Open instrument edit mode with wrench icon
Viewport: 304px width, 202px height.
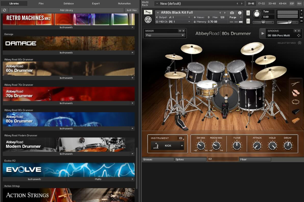(x=148, y=12)
